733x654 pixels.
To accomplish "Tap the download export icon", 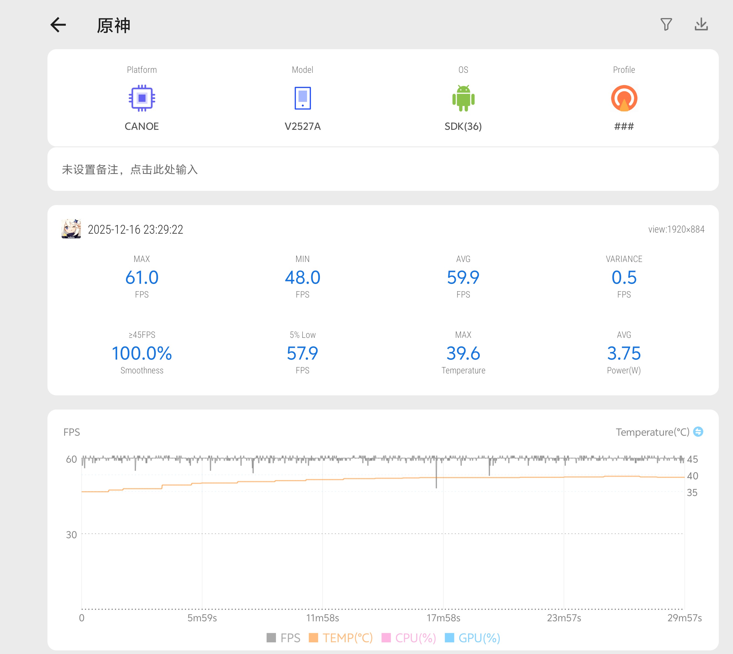I will coord(701,24).
